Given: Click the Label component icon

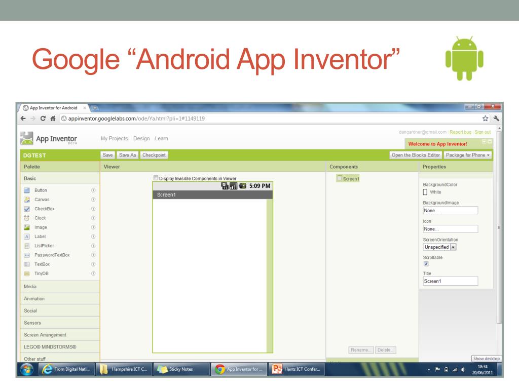Looking at the screenshot, I should coord(27,237).
